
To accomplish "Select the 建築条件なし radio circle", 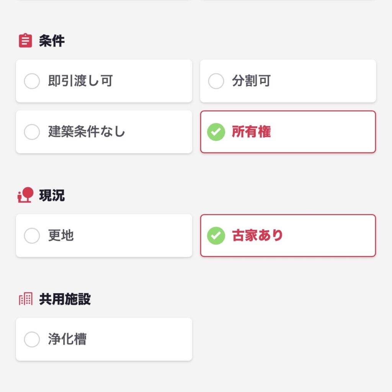I will (32, 132).
